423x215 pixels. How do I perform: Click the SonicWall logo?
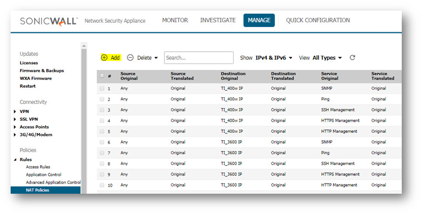49,21
